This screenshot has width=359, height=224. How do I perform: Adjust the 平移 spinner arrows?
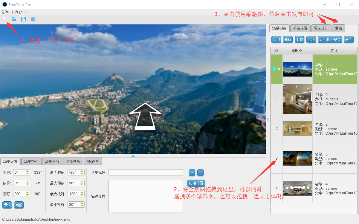(x=28, y=172)
